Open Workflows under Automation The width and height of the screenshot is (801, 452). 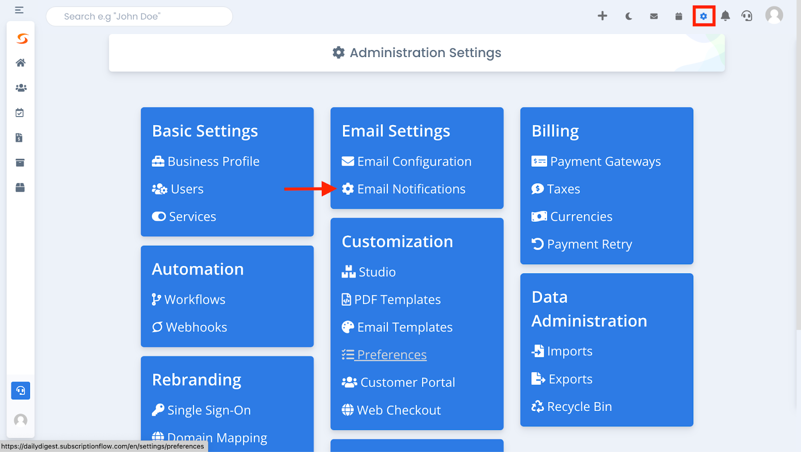coord(189,299)
